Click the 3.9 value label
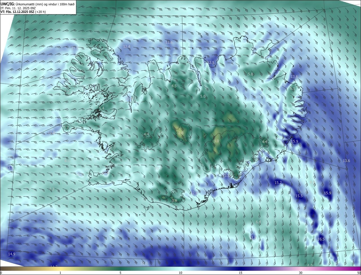 tap(174, 200)
